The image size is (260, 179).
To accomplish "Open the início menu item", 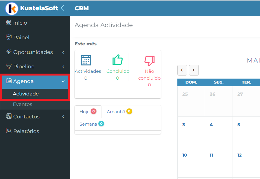I will point(35,23).
